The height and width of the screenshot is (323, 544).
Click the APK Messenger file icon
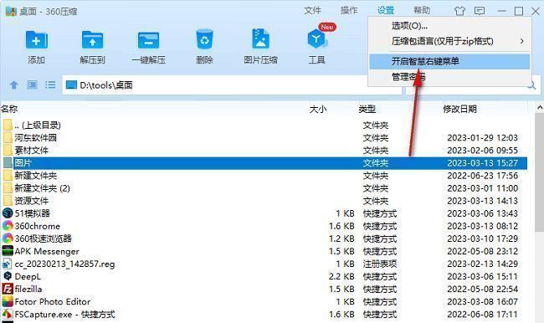click(8, 251)
